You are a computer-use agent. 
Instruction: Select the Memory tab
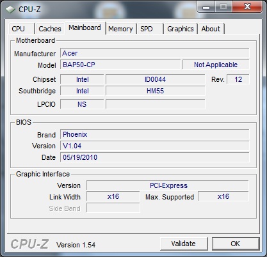(120, 29)
